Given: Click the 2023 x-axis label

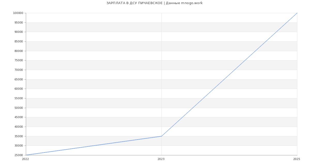Looking at the screenshot, I should 161,159.
